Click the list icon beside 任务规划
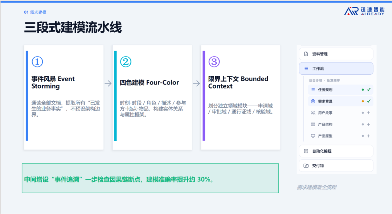 tap(313, 90)
